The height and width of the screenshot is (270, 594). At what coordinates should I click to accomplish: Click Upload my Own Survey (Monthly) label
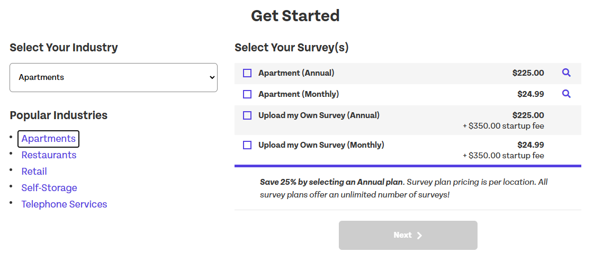coord(321,145)
